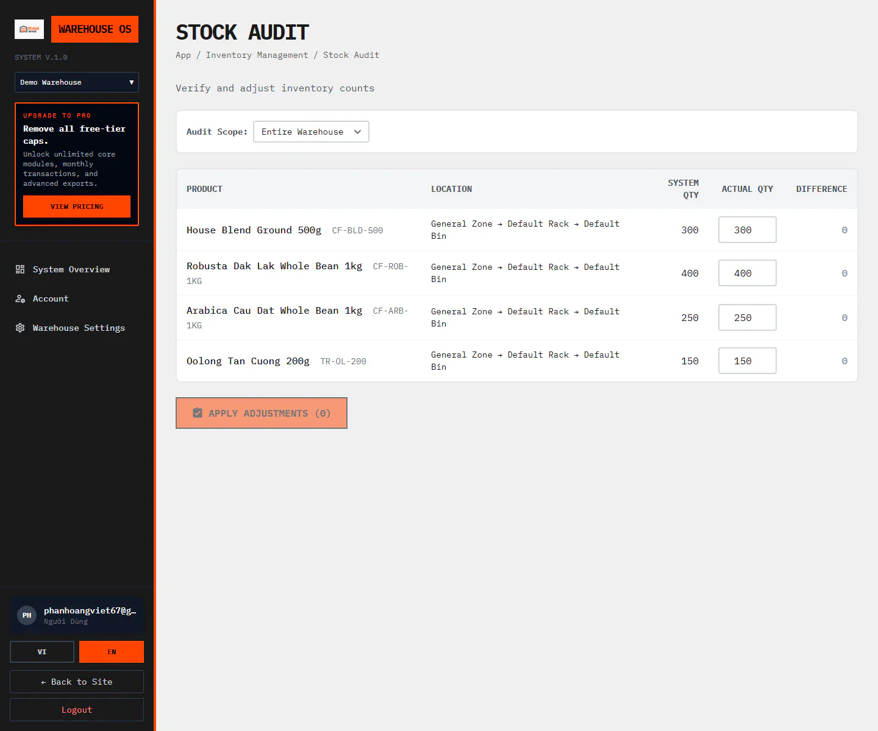Click the PH user avatar
Screen dimensions: 878x731
tap(27, 615)
